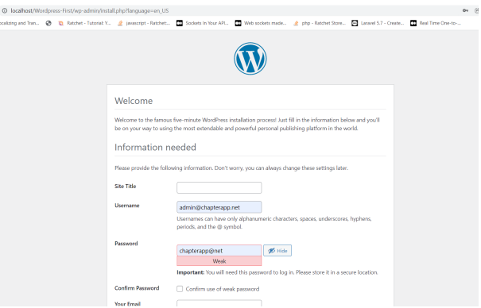Click the 'Your Email' label
Screen dimensions: 481x308
click(127, 304)
